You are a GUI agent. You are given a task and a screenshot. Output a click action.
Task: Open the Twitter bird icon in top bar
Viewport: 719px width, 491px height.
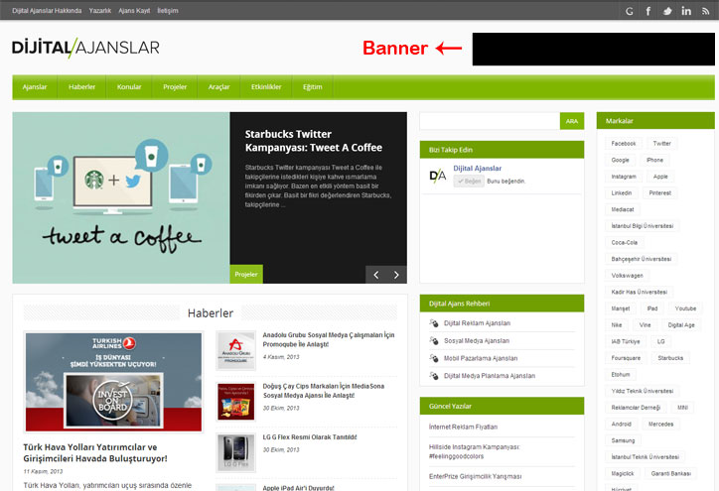667,11
